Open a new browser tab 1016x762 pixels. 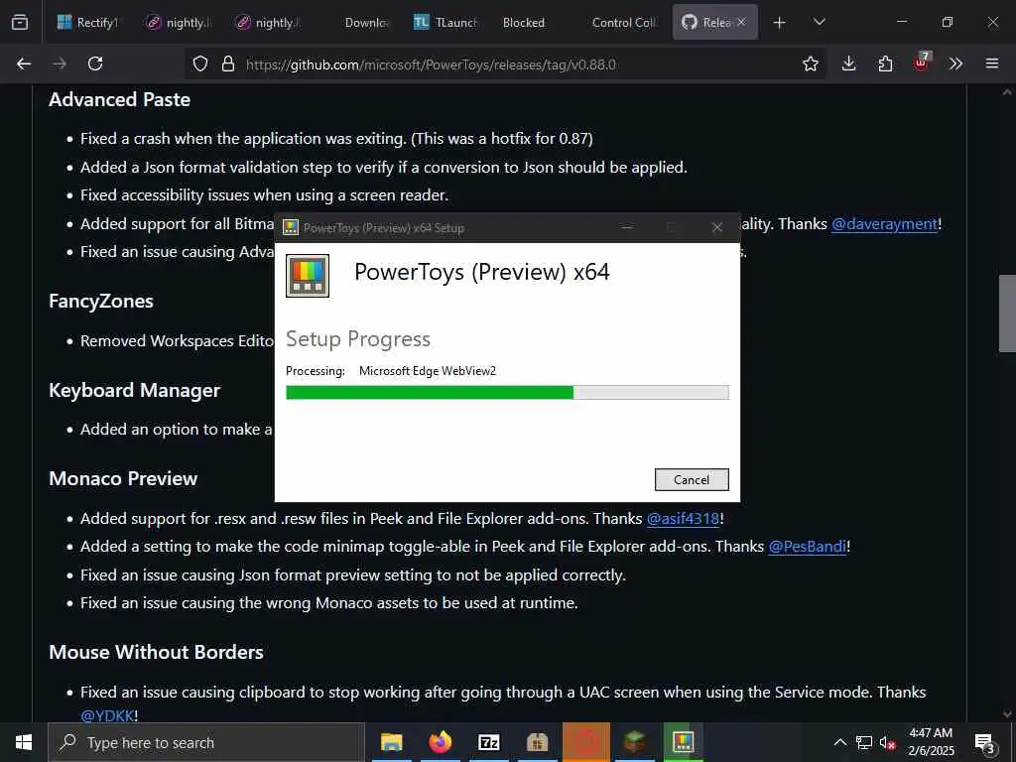click(780, 23)
